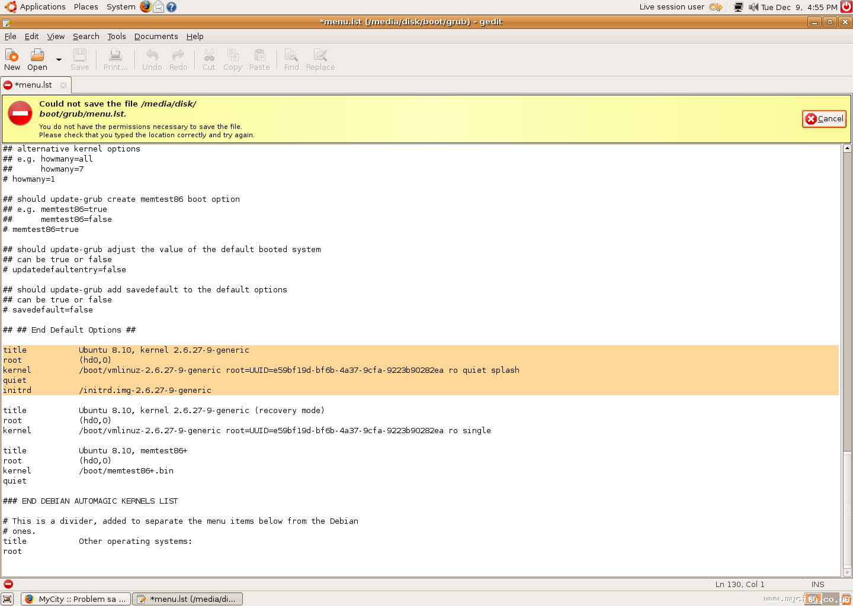The image size is (853, 606).
Task: Expand the recent files dropdown arrow beside Open
Action: pyautogui.click(x=59, y=59)
